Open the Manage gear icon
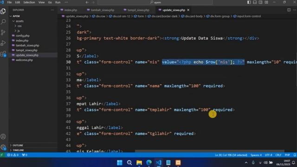297x167 pixels. [3, 148]
